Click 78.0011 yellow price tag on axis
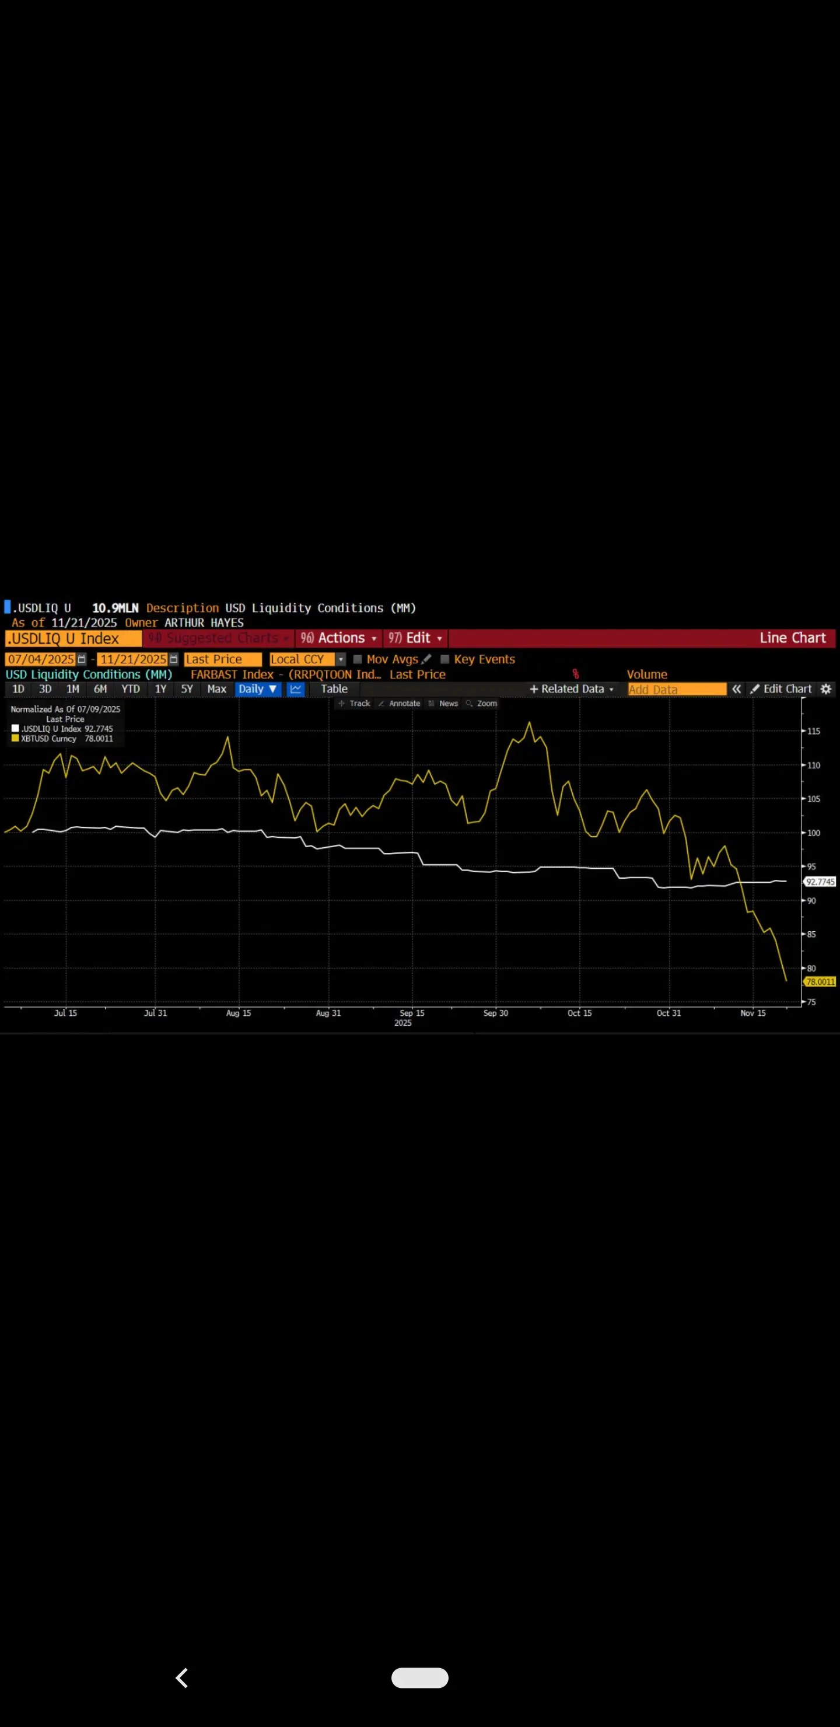The width and height of the screenshot is (840, 1727). point(820,981)
